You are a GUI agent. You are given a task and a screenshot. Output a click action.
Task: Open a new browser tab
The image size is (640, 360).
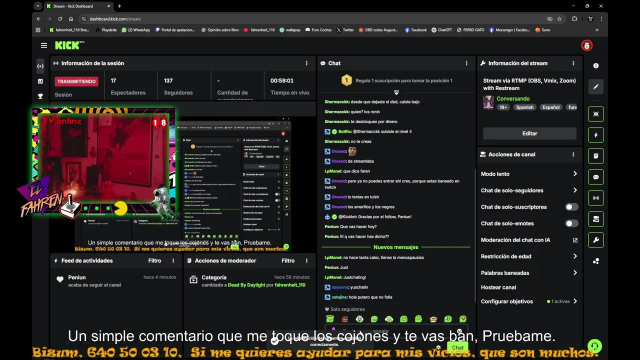coord(119,6)
